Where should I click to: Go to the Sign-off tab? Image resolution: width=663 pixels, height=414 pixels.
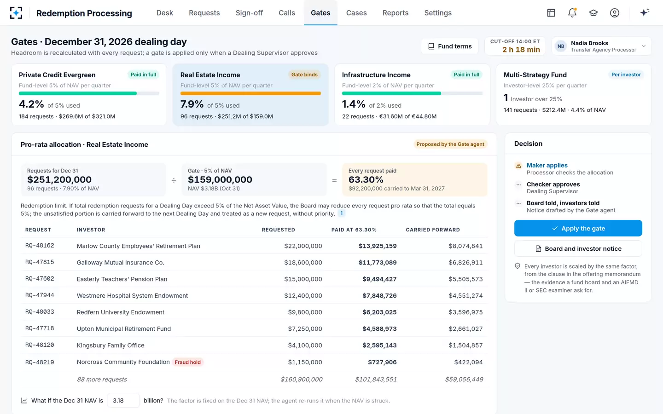click(x=249, y=13)
